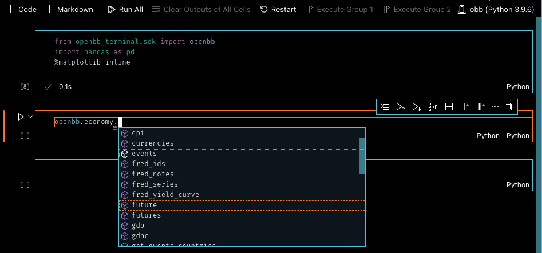Open More Actions ellipsis in cell toolbar
Image resolution: width=542 pixels, height=253 pixels.
click(495, 107)
